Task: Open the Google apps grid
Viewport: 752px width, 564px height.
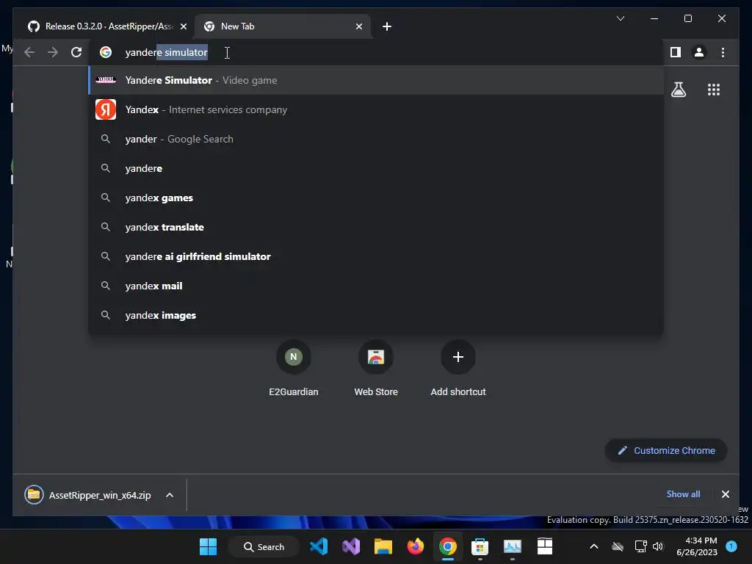Action: coord(714,90)
